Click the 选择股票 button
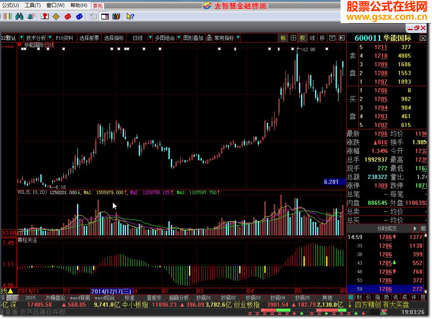Viewport: 432px width, 319px height. coord(89,38)
